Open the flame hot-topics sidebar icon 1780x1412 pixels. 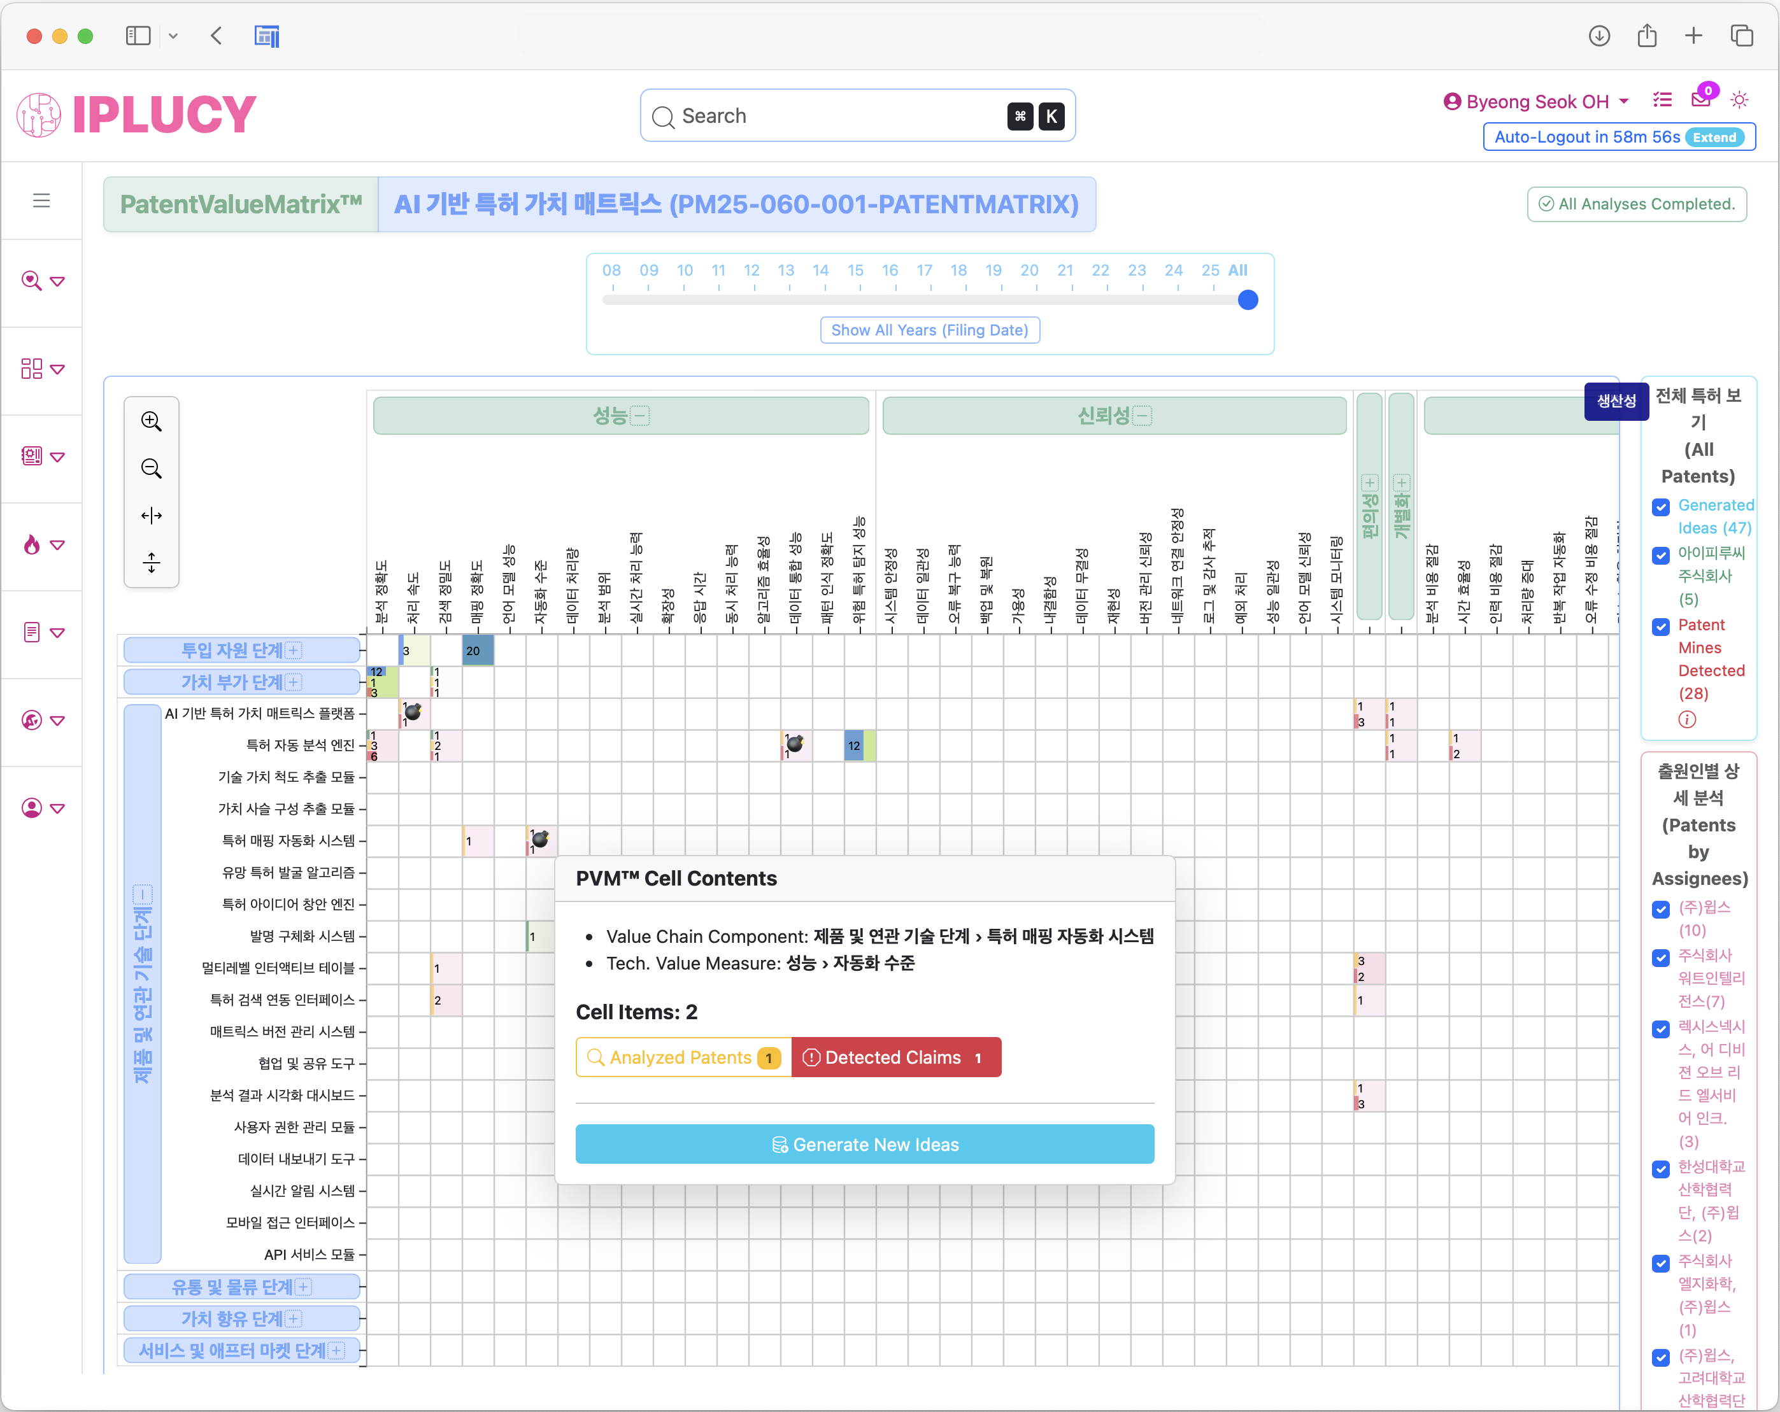point(31,545)
